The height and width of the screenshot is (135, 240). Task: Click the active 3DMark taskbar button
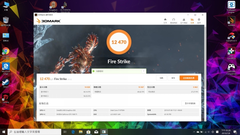click(104, 132)
